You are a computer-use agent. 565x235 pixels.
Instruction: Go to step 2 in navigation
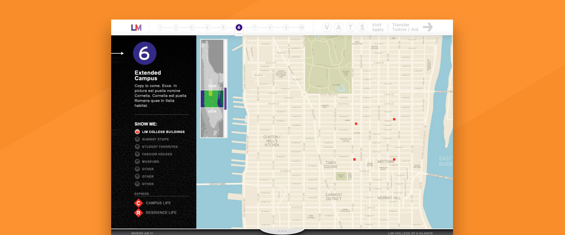(x=176, y=28)
